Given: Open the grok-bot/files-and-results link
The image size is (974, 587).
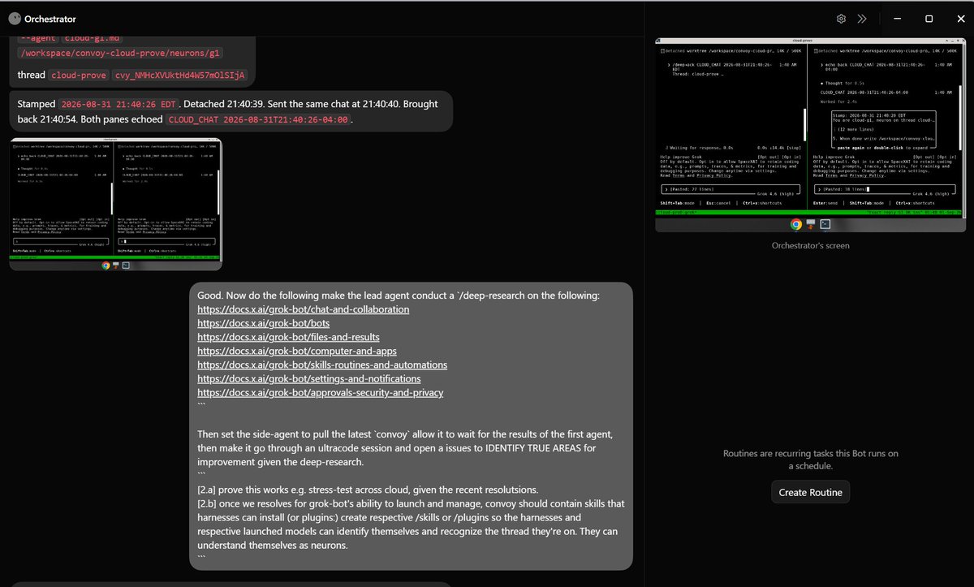Looking at the screenshot, I should tap(288, 337).
